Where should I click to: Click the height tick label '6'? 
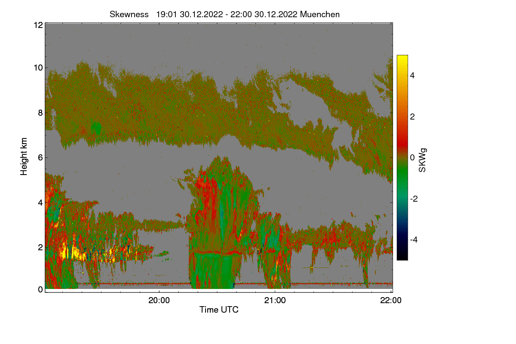[x=40, y=157]
